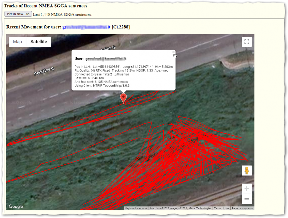Click the Google logo on map
Screen dimensions: 288x218
[x=16, y=206]
